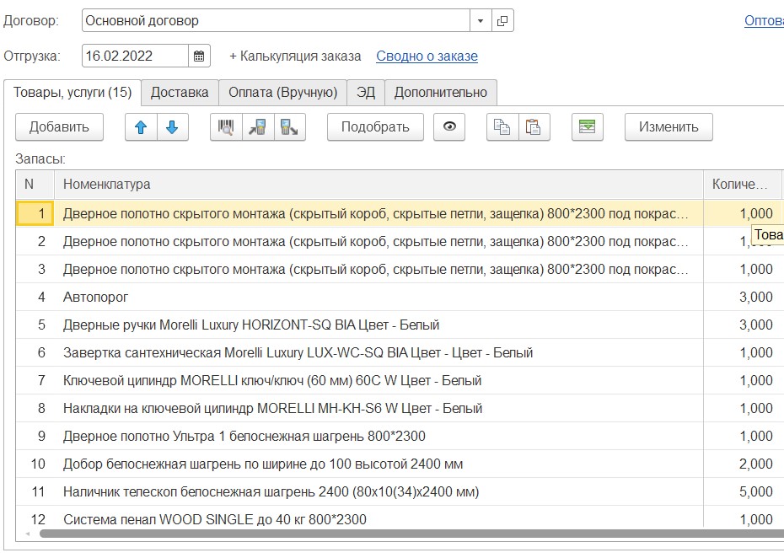The image size is (784, 558).
Task: Switch to the Доставка tab
Action: (x=180, y=93)
